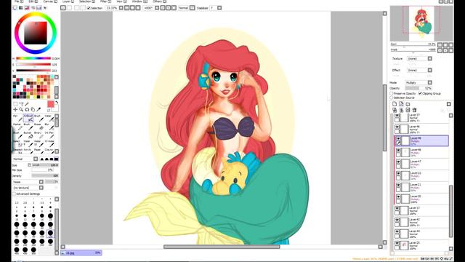
Task: Select the Crayon brush tool
Action: [49, 151]
